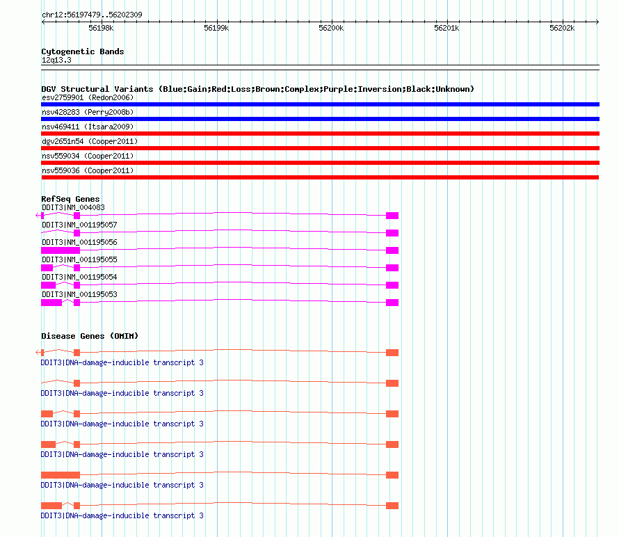Open the second DDIT3 DNA-damage-inducible transcript 3 link
619x537 pixels.
(x=122, y=393)
